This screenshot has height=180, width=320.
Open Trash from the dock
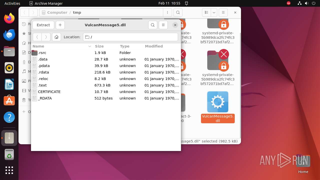(9, 154)
